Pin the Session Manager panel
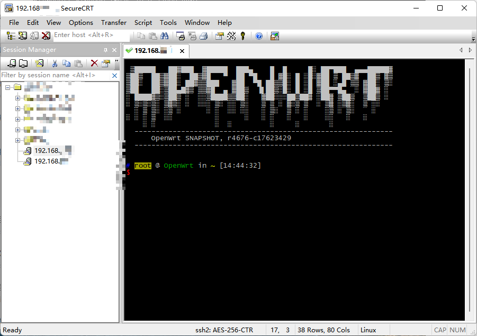Image resolution: width=477 pixels, height=336 pixels. tap(105, 50)
